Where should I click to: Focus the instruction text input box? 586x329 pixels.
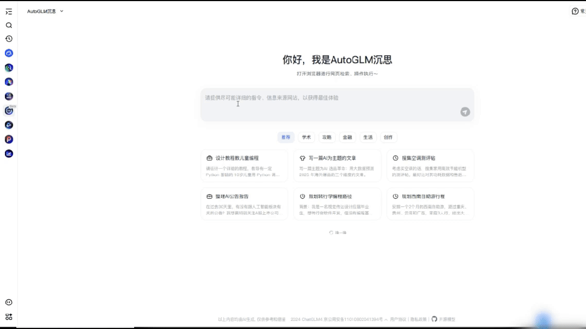[x=337, y=105]
